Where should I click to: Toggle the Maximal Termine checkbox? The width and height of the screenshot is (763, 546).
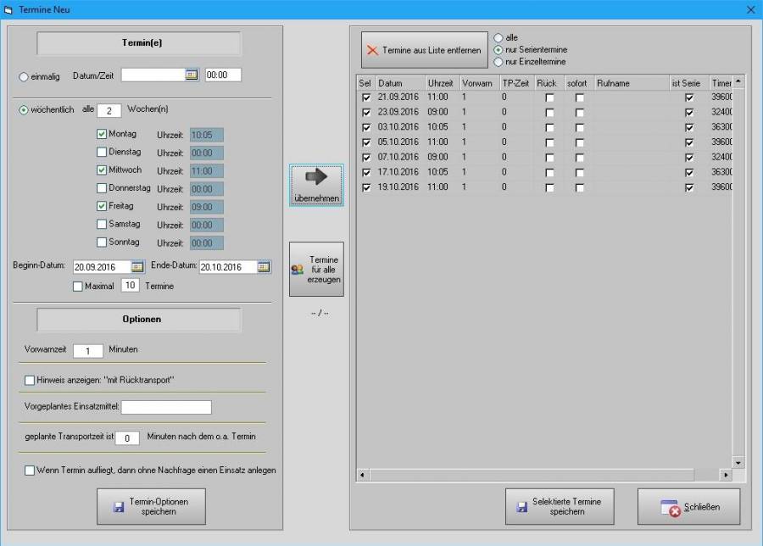click(x=78, y=287)
